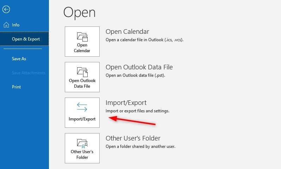Click 'Import or export files and settings' description
The width and height of the screenshot is (281, 169).
tap(137, 111)
